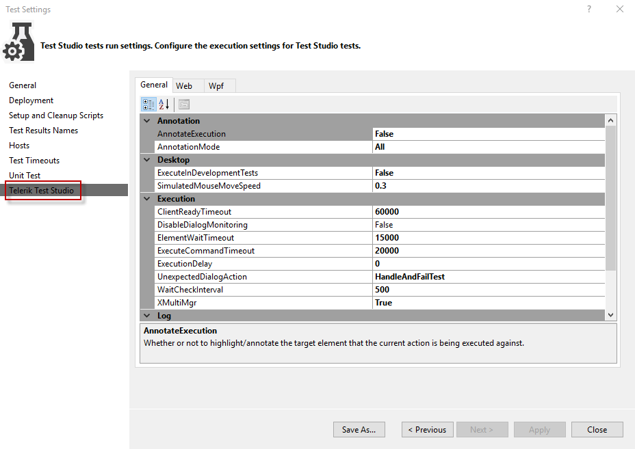Click the Close button

[x=597, y=430]
